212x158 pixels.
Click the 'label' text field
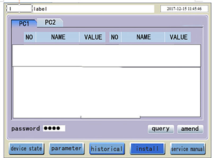93,9
